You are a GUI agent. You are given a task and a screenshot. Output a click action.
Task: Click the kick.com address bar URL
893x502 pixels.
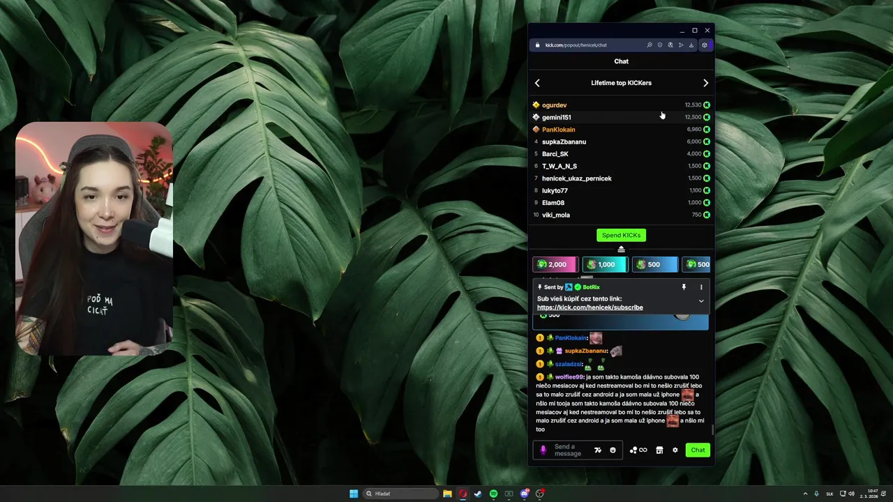[576, 45]
